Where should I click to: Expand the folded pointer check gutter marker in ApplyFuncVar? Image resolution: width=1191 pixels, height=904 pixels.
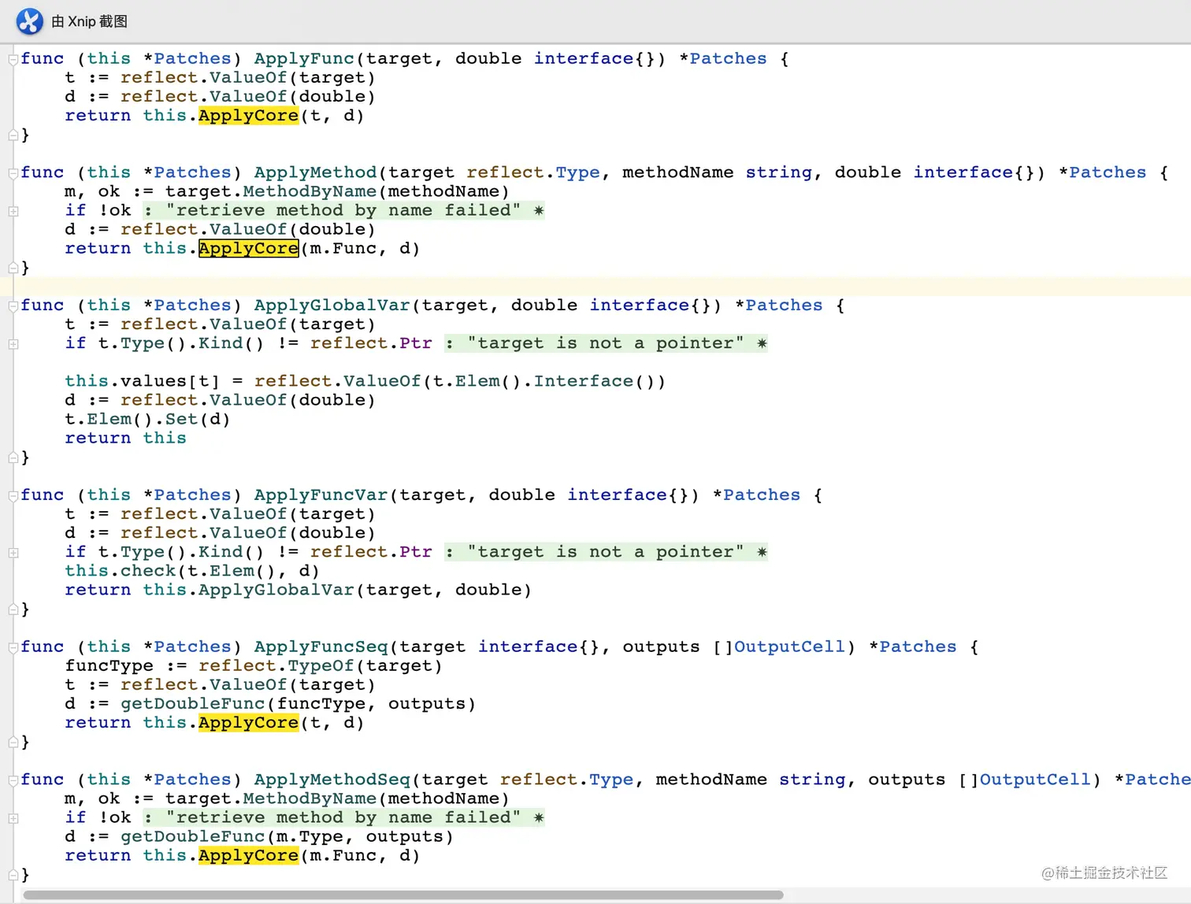[13, 553]
